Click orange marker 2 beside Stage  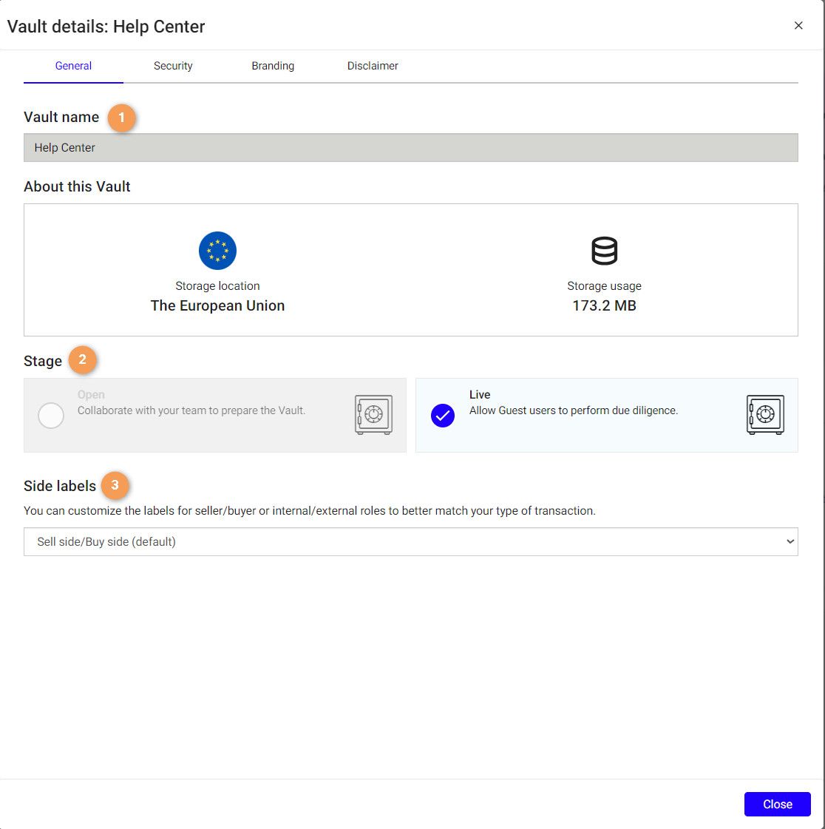coord(83,360)
